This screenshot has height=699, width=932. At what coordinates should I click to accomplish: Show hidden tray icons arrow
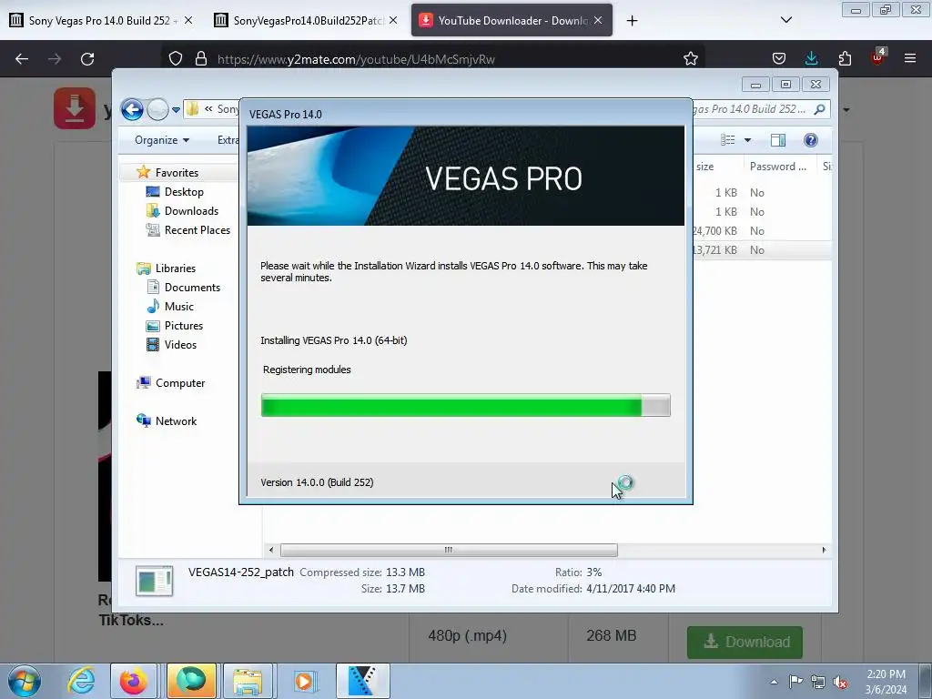[774, 683]
